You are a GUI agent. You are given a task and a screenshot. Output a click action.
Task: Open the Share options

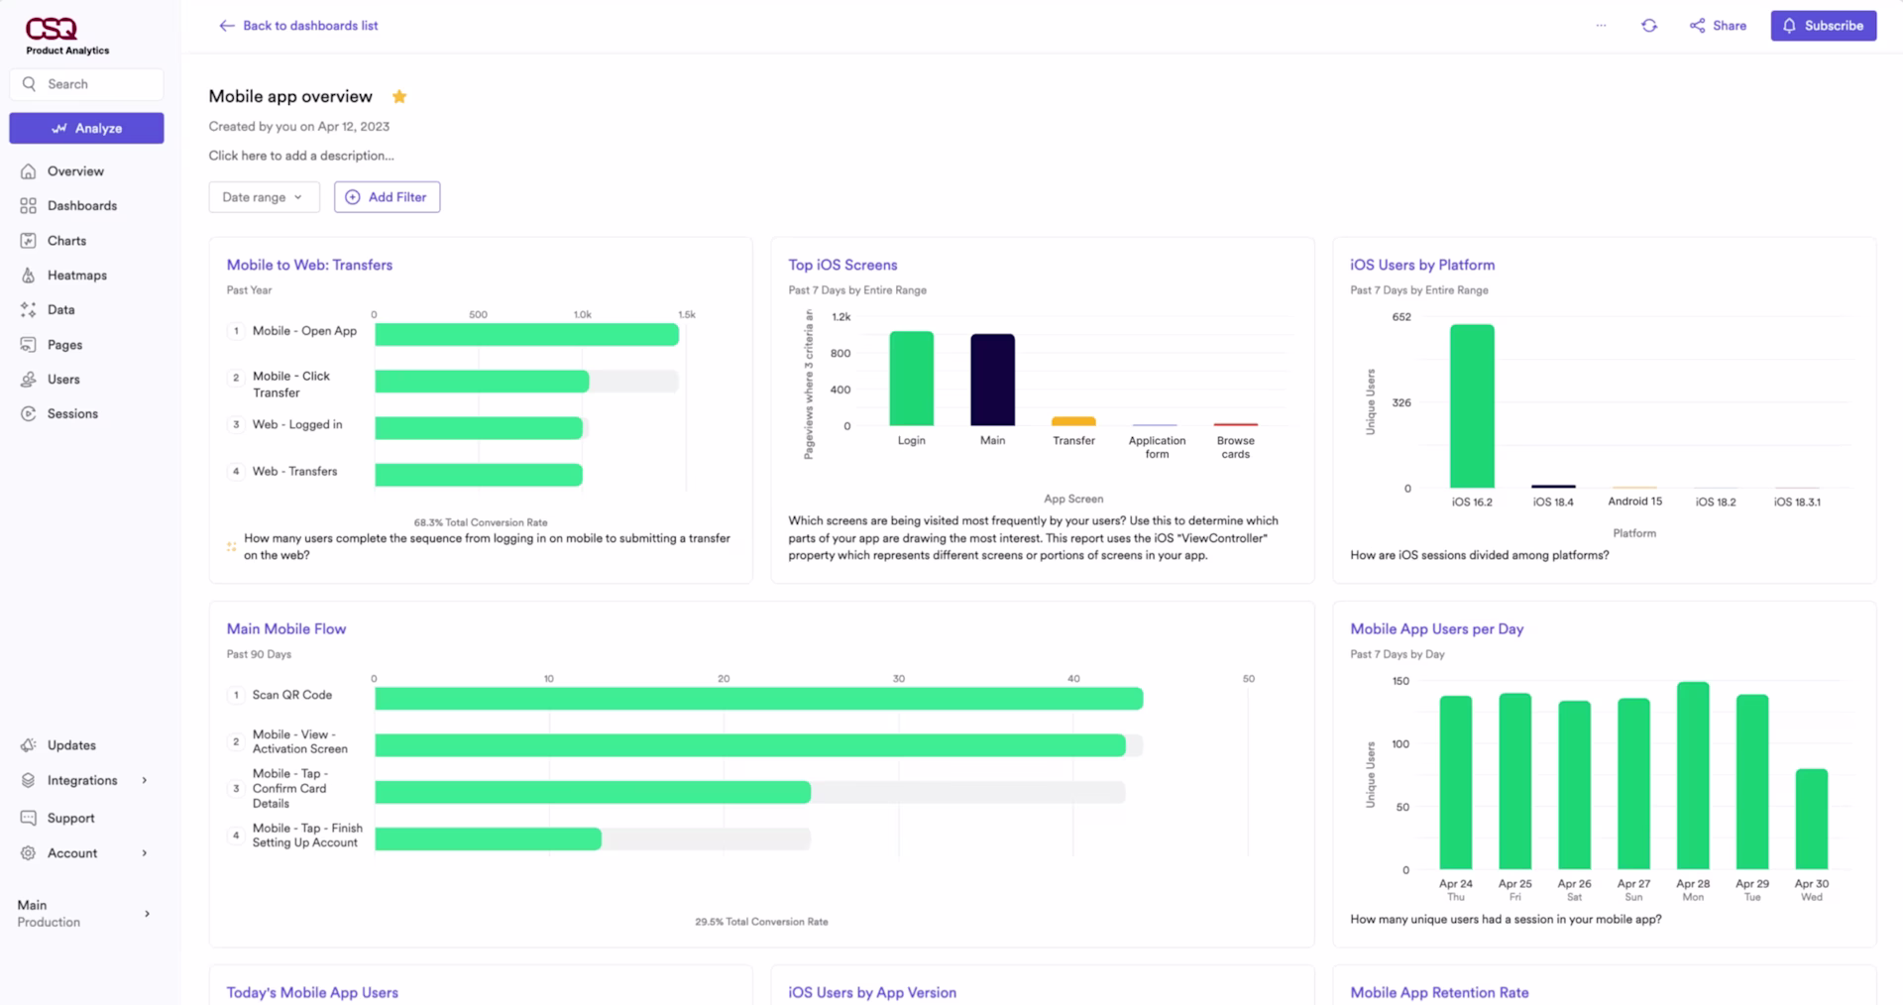click(1718, 25)
